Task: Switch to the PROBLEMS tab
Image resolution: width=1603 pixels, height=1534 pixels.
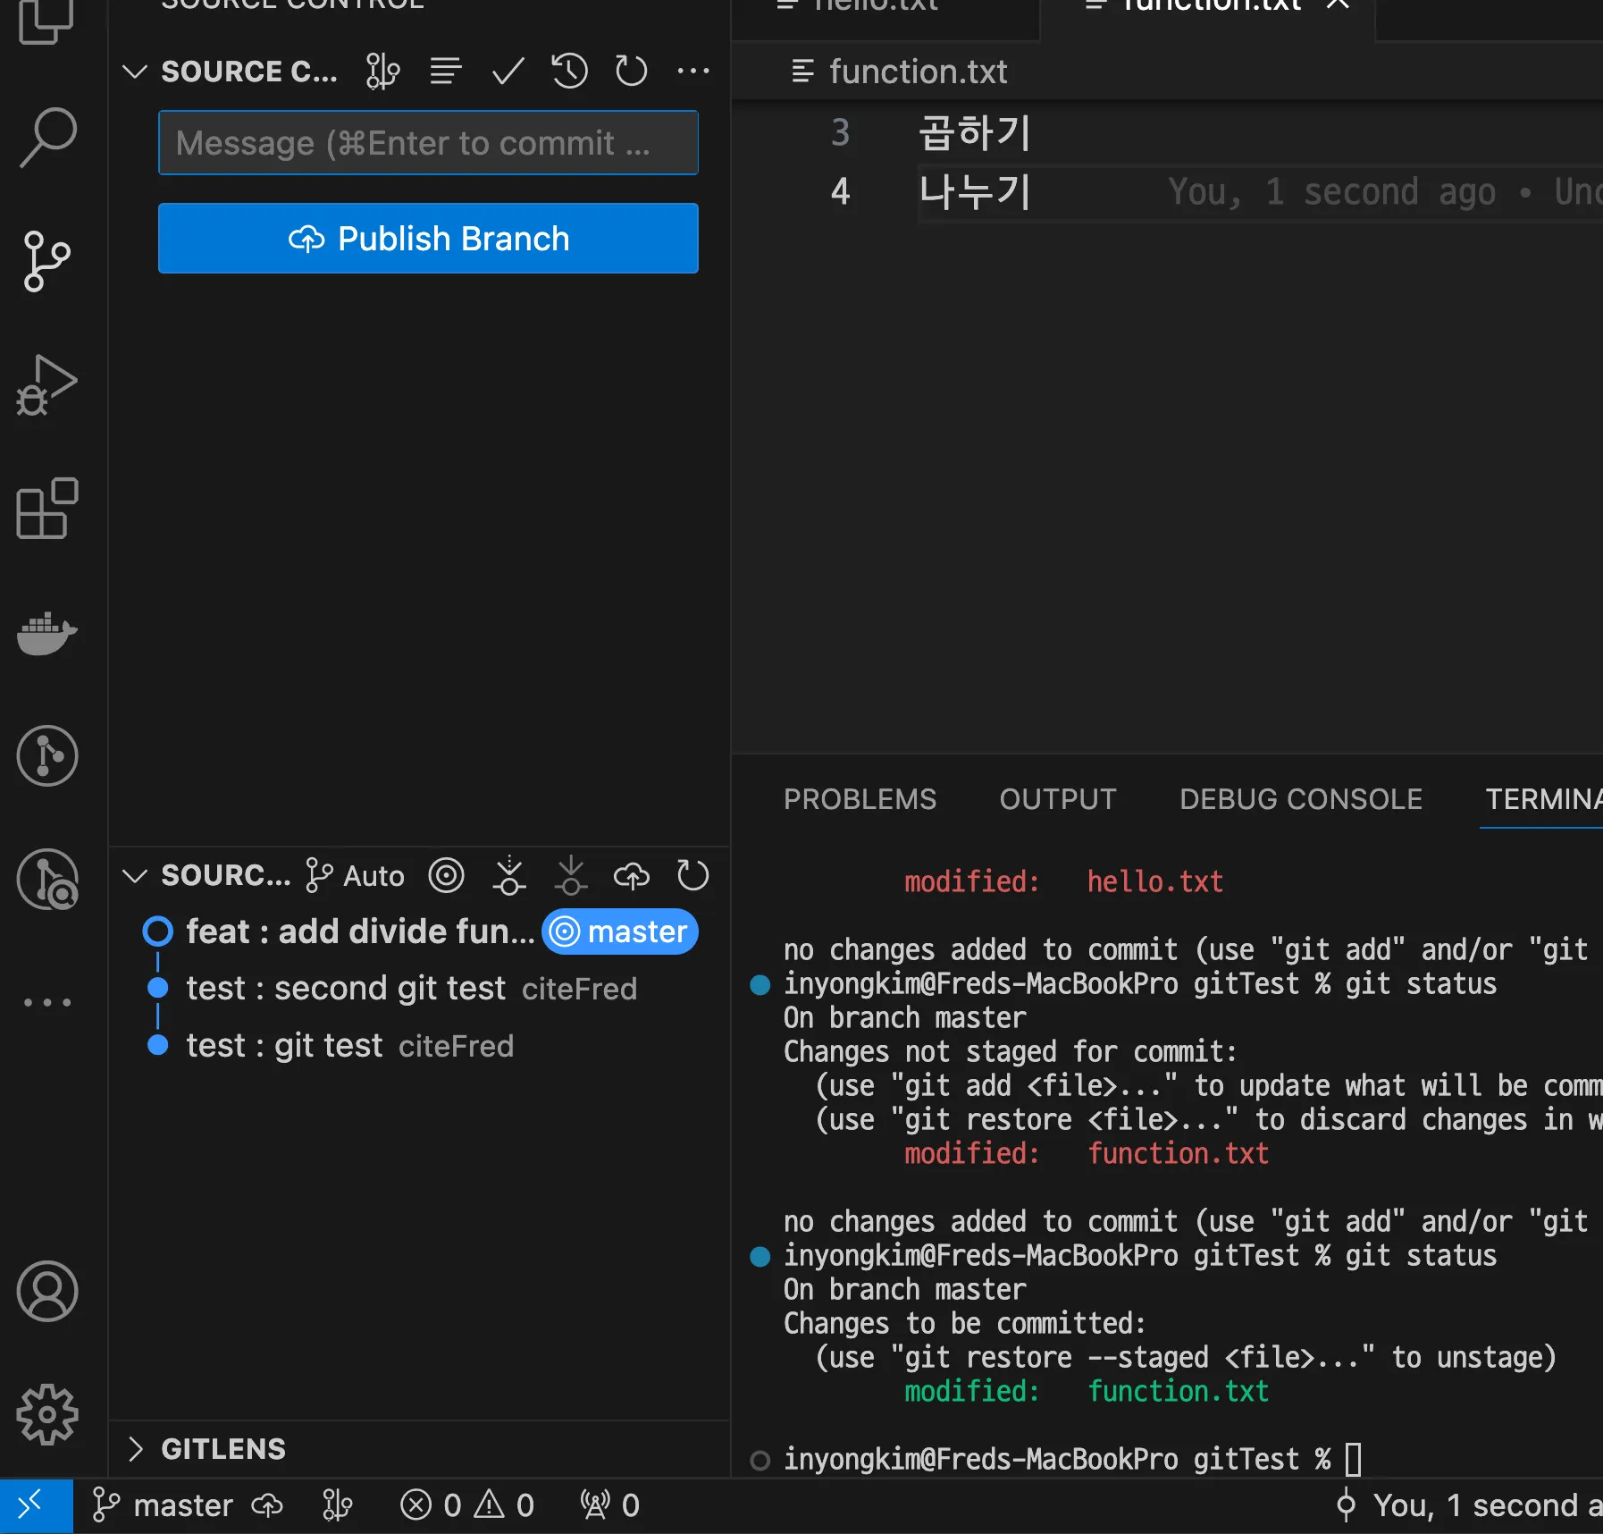Action: (x=860, y=799)
